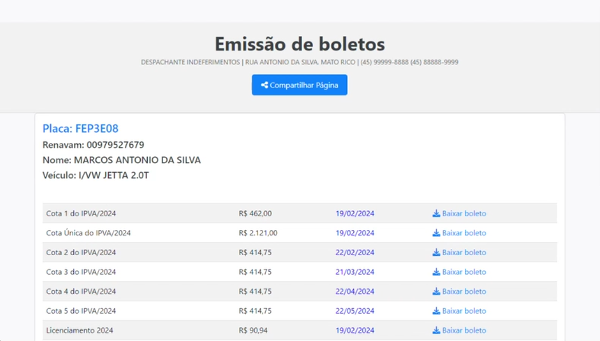Click the share icon on Compartilhar Página button

265,85
